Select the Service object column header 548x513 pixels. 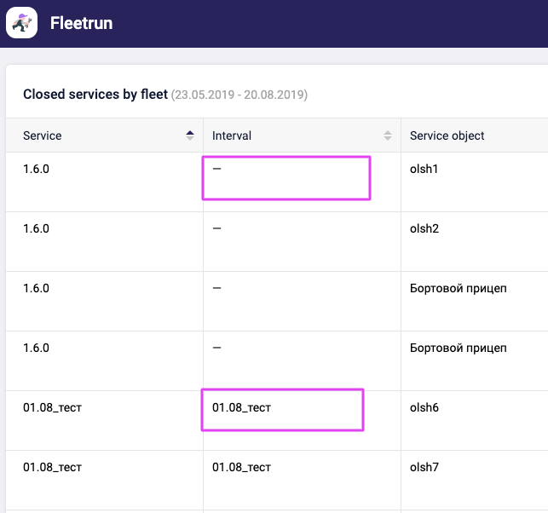447,135
